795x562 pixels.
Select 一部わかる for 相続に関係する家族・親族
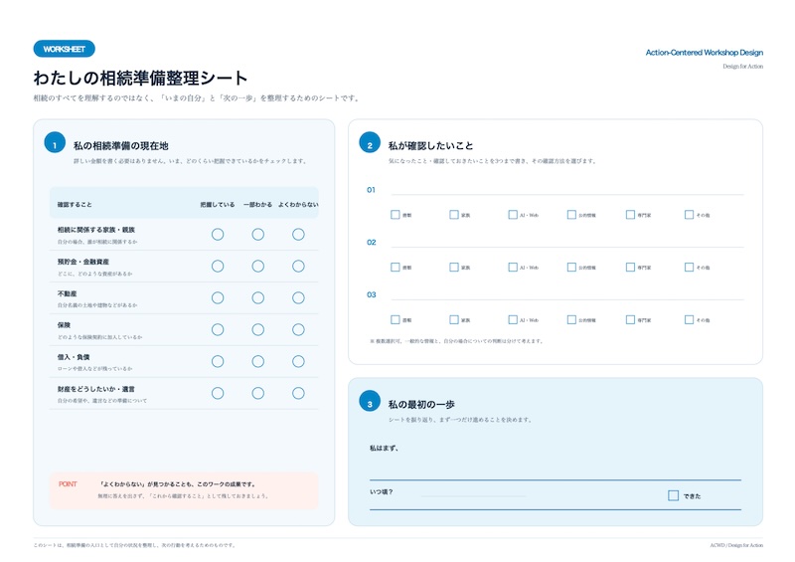tap(258, 234)
